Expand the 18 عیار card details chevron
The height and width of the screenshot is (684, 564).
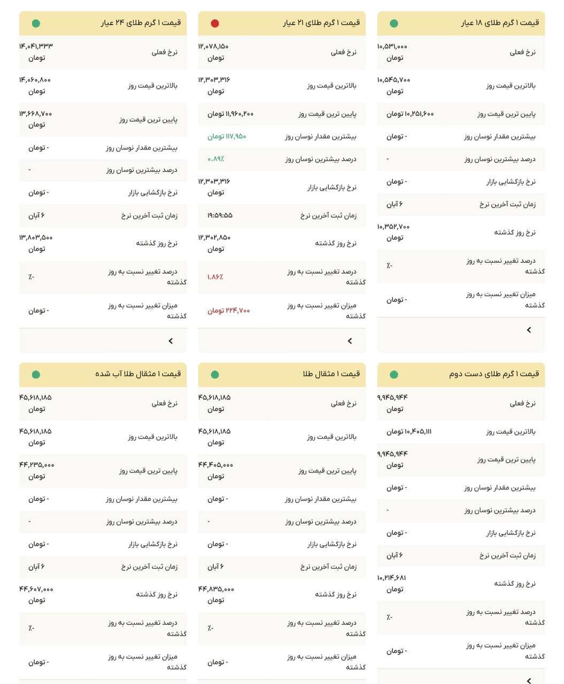(x=529, y=329)
